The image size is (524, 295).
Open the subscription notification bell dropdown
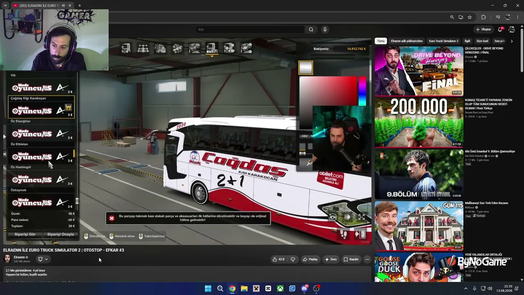coord(43,259)
